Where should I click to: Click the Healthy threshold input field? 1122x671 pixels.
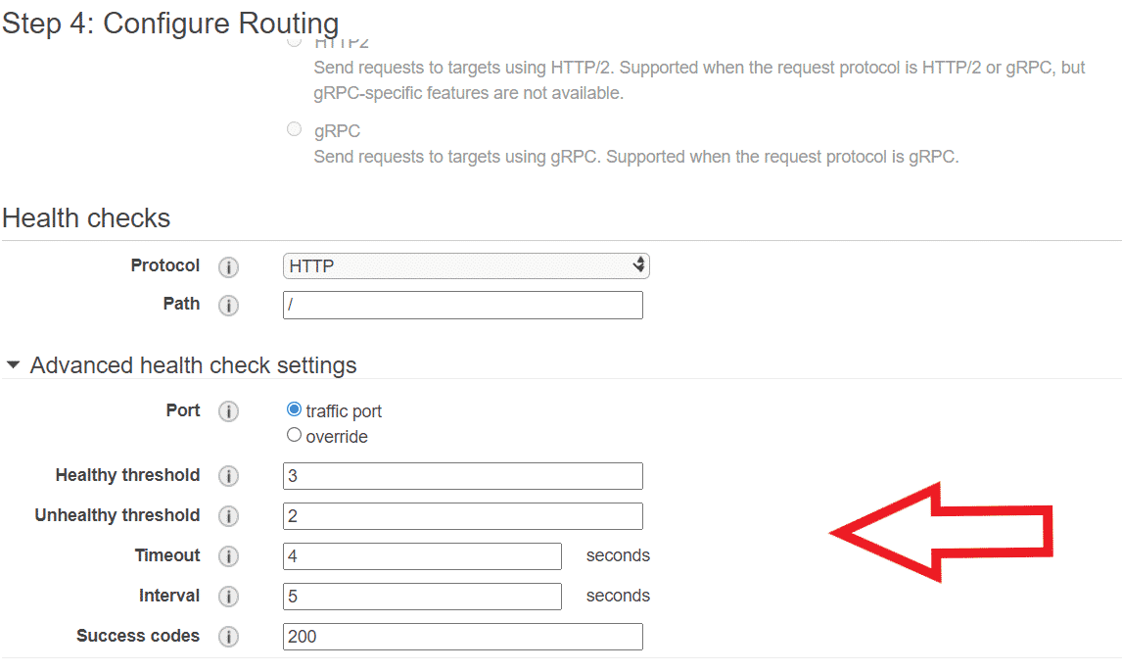463,476
